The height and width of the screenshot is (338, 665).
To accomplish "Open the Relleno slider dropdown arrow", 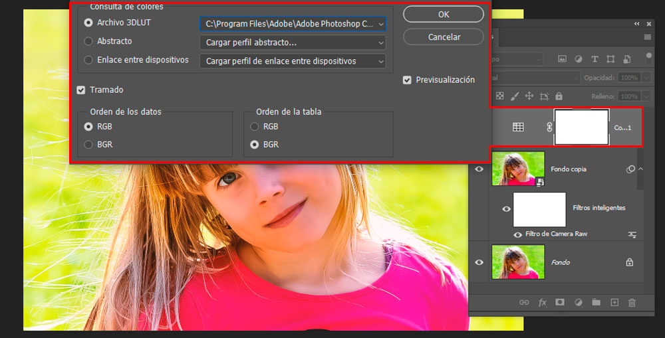I will coord(646,96).
